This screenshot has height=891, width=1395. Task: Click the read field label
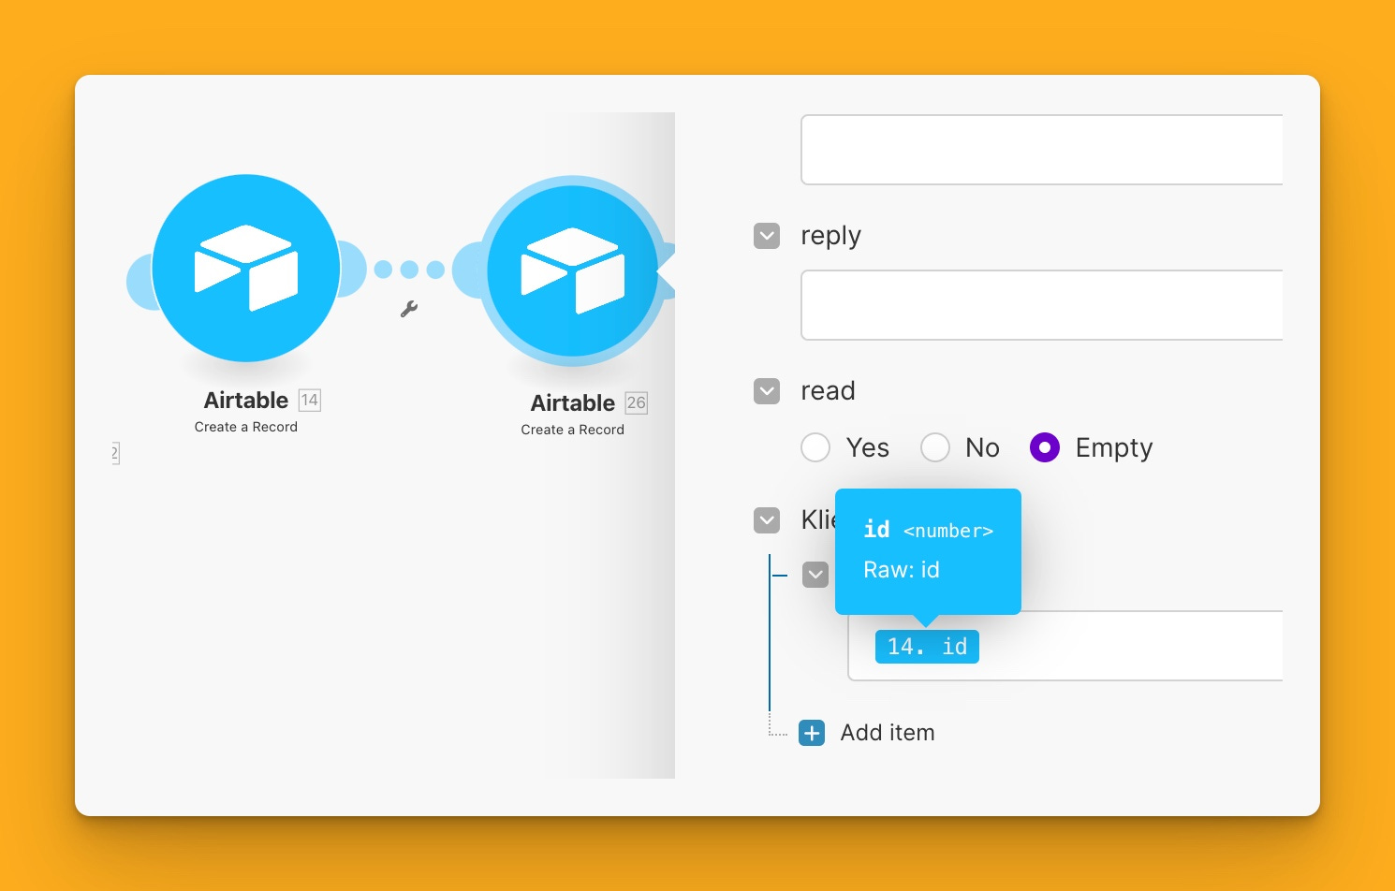pyautogui.click(x=828, y=391)
